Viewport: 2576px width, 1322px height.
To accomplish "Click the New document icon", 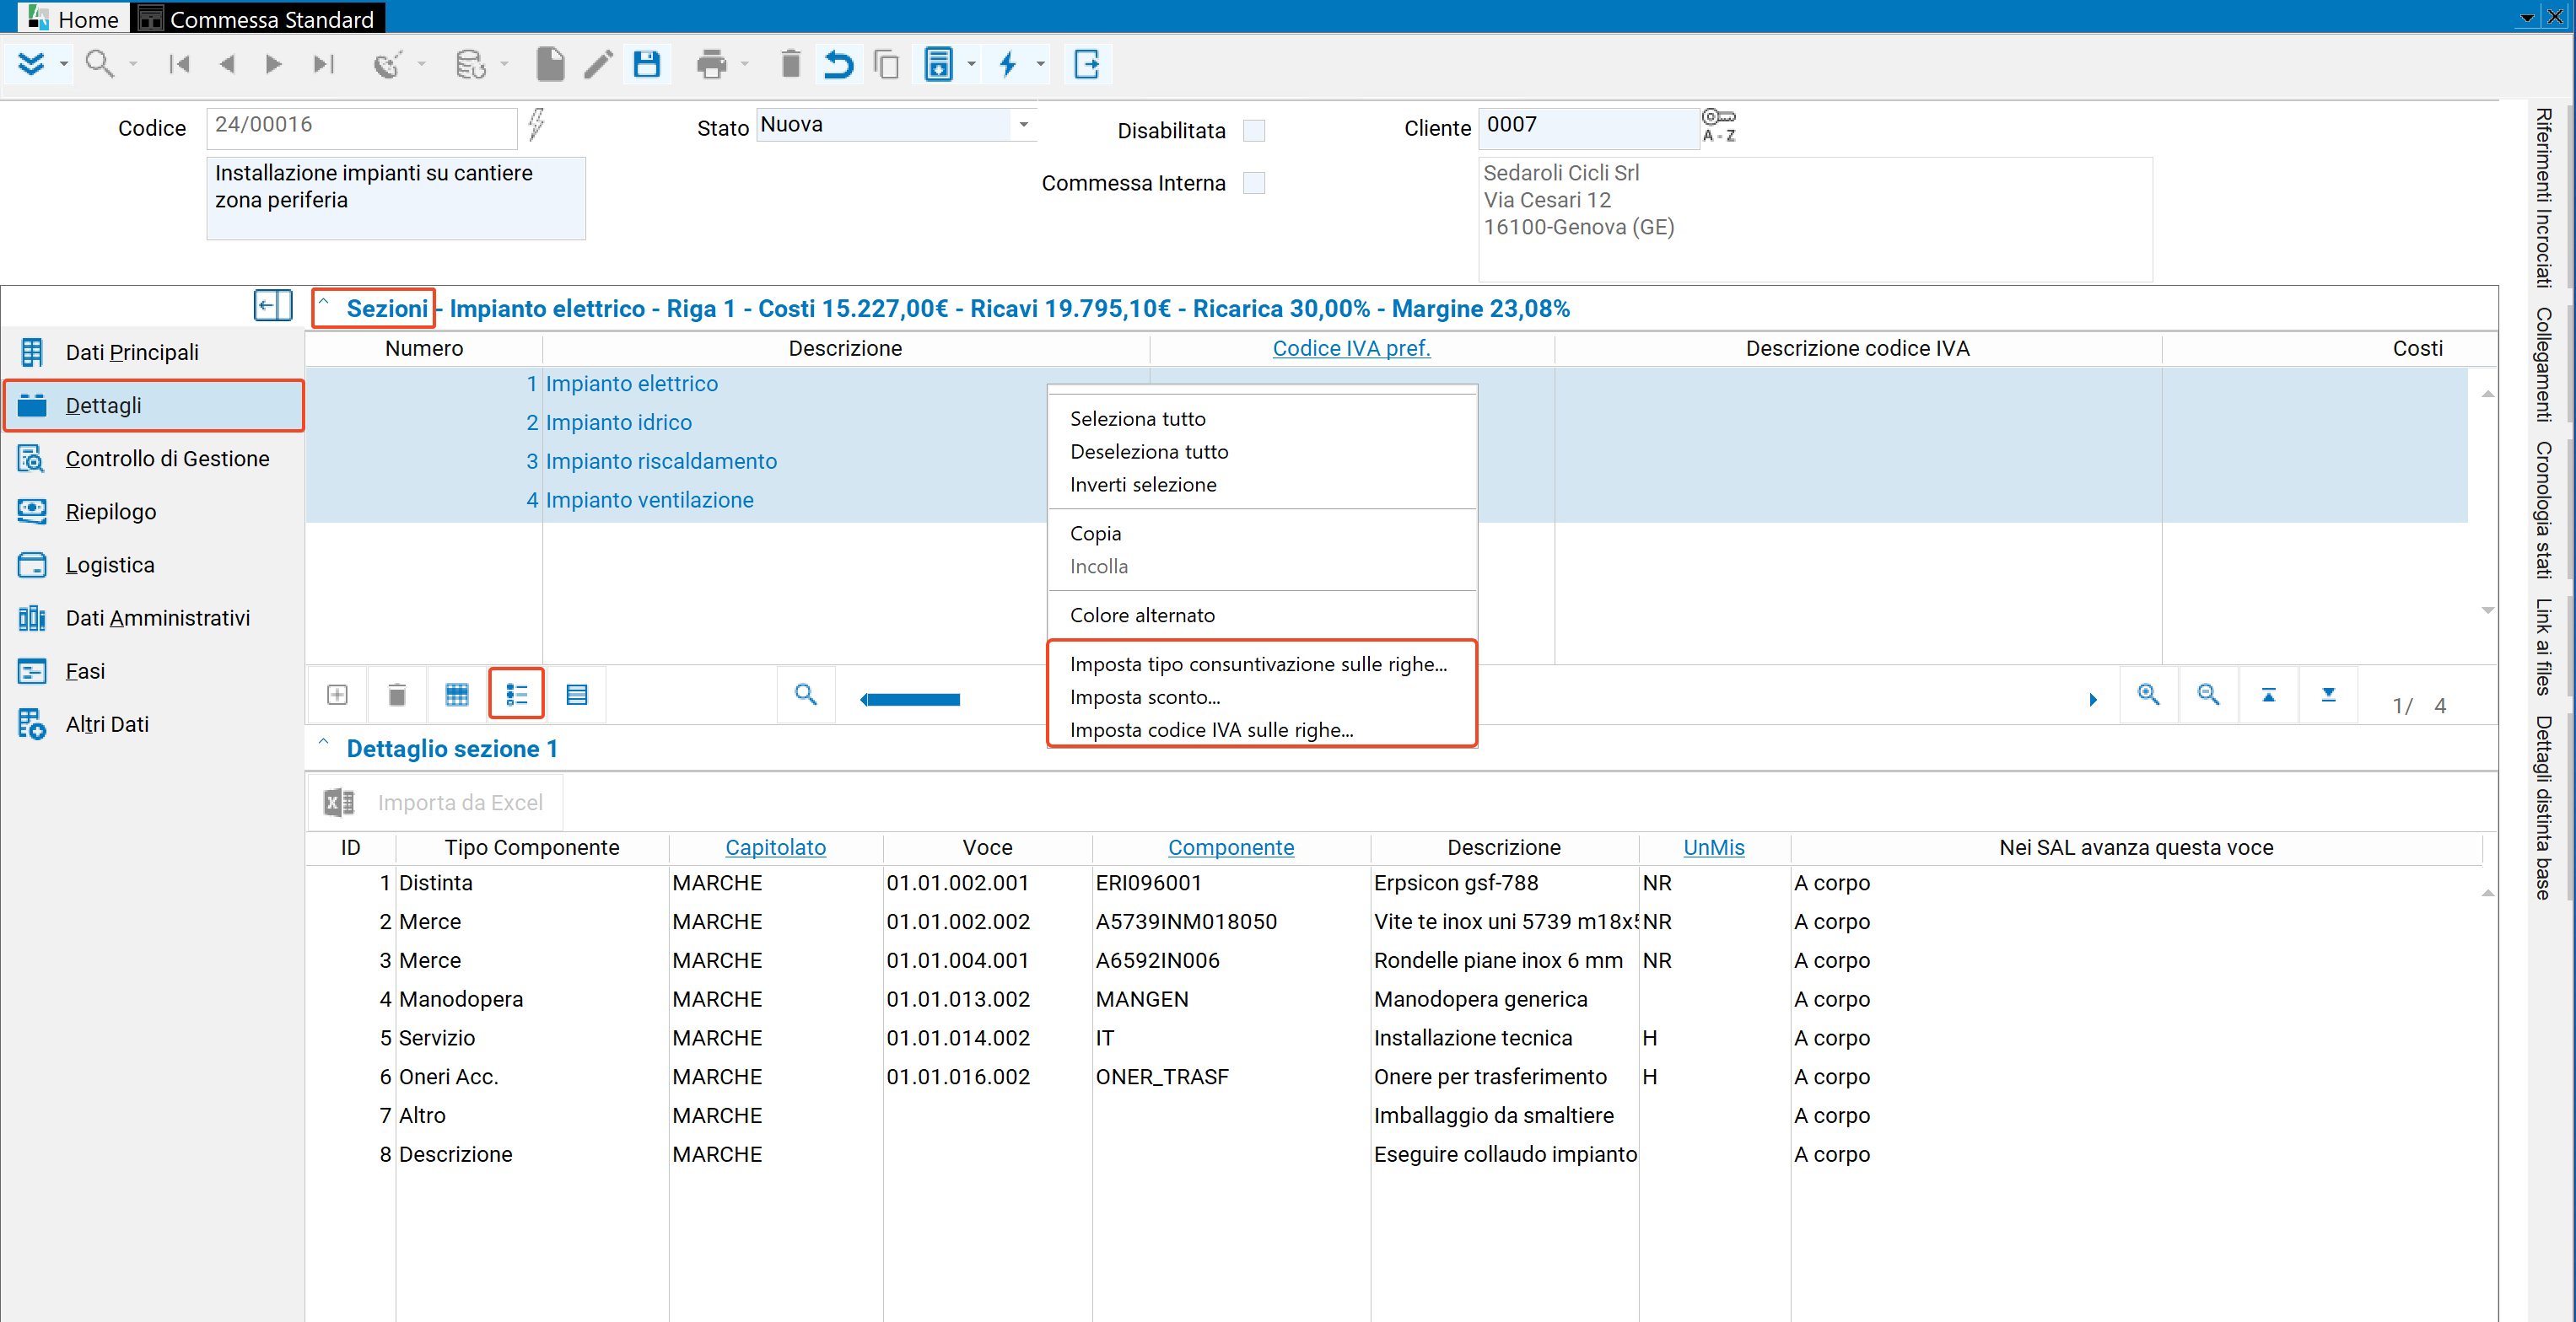I will pos(549,65).
